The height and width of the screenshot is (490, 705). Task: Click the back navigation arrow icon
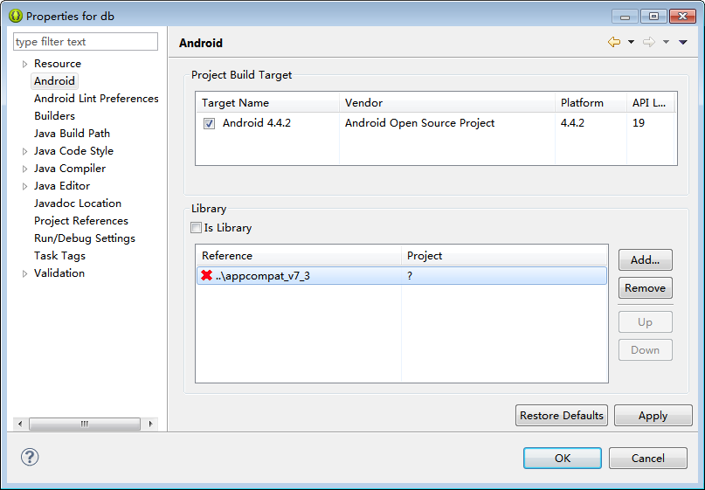614,42
